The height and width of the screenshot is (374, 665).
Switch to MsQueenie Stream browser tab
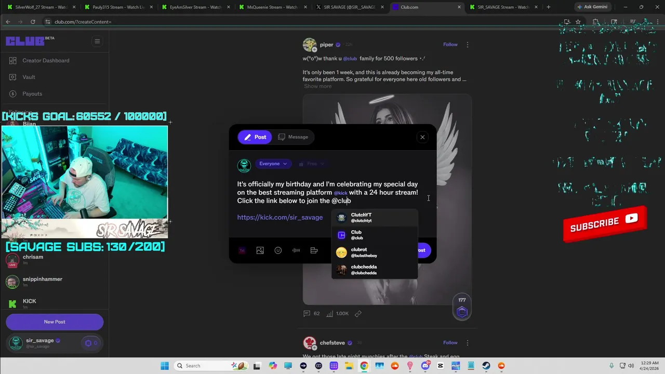click(x=272, y=7)
